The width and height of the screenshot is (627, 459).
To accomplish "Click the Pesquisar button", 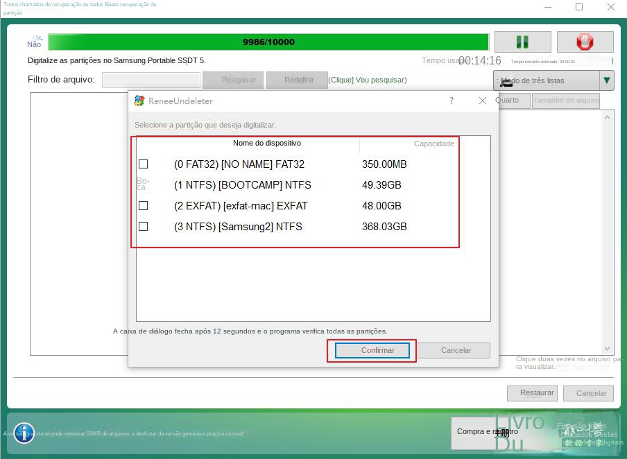I will coord(233,80).
